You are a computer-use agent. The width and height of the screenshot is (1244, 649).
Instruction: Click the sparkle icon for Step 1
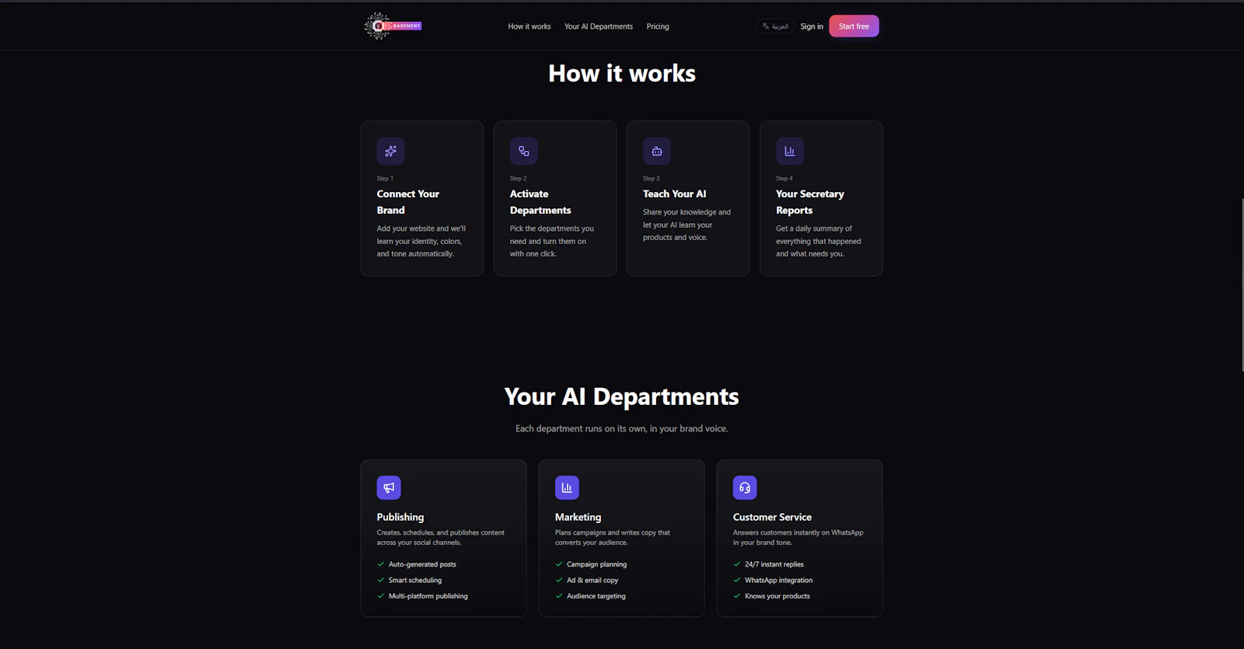pyautogui.click(x=390, y=151)
